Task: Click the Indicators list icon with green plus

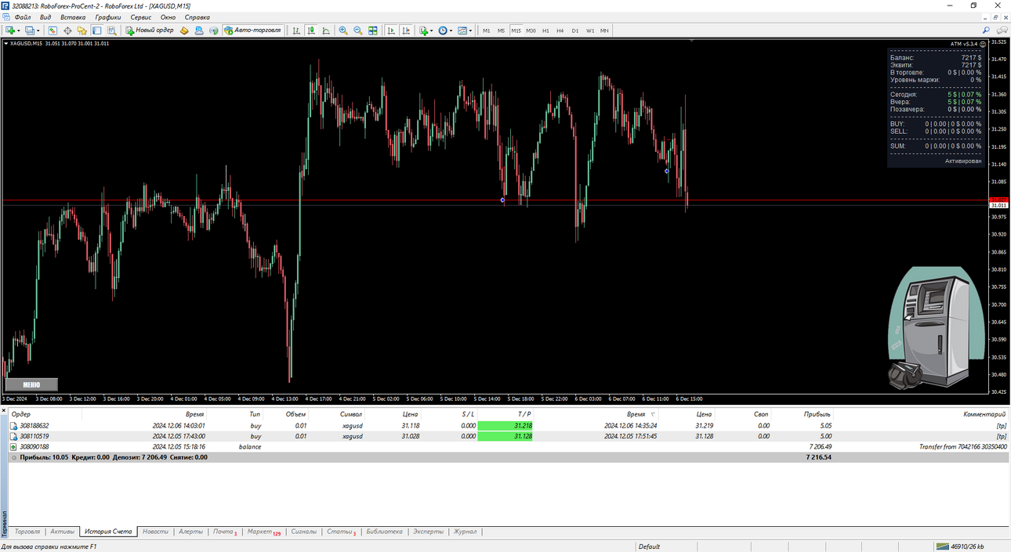Action: click(423, 31)
